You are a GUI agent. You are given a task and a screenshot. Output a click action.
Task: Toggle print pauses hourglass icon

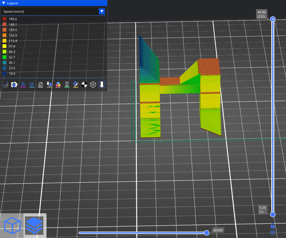(x=67, y=85)
